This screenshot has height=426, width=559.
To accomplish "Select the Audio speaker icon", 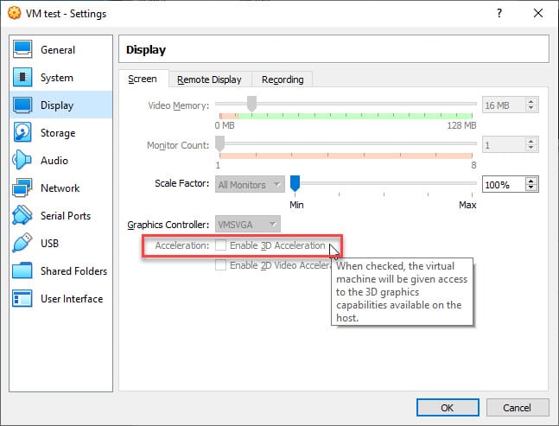I will pos(22,160).
